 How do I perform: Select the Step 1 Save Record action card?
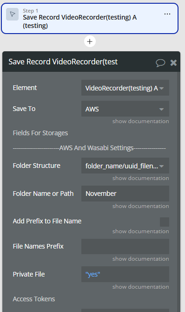click(x=90, y=19)
